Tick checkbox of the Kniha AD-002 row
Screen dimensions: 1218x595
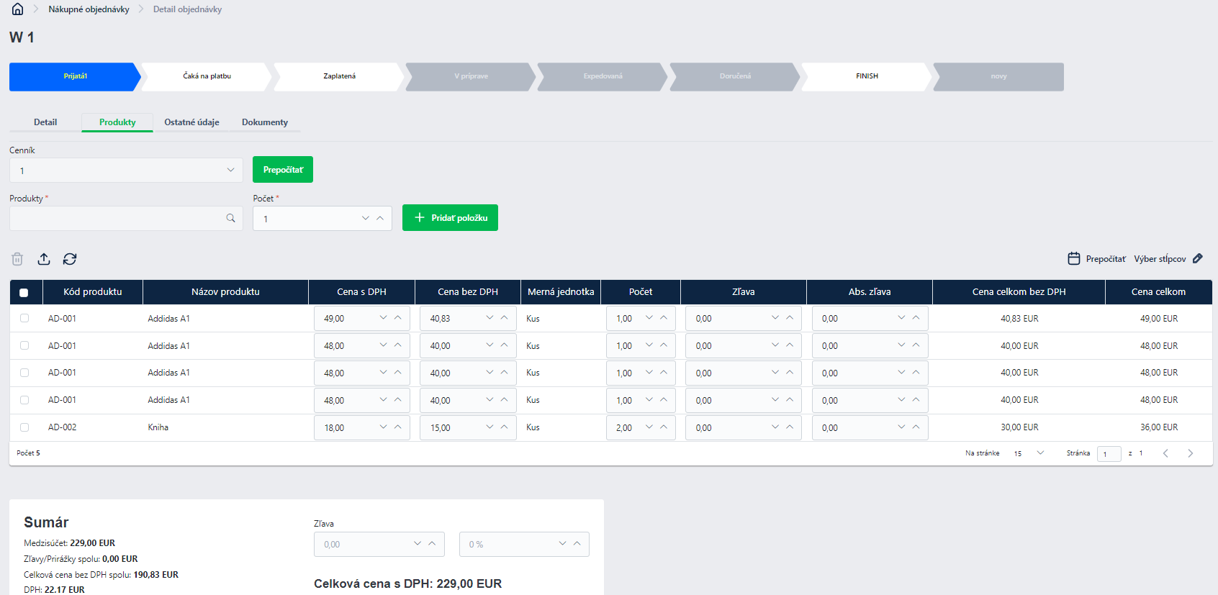pos(24,427)
